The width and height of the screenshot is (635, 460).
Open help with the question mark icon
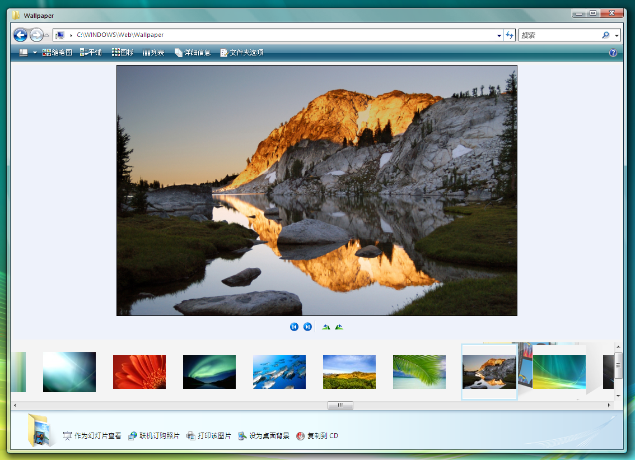click(613, 53)
